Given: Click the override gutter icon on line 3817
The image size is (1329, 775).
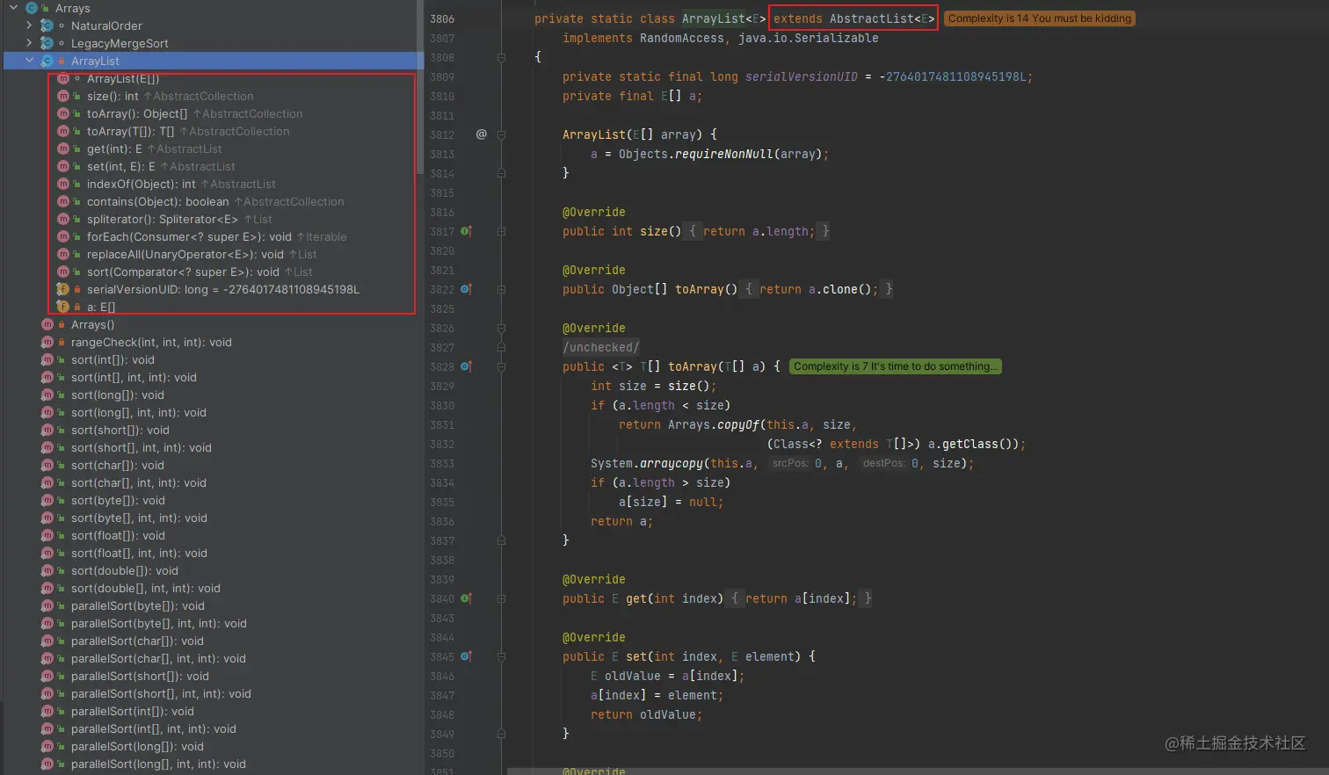Looking at the screenshot, I should [x=466, y=231].
